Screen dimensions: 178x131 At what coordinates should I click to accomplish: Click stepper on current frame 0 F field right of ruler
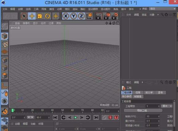118,111
